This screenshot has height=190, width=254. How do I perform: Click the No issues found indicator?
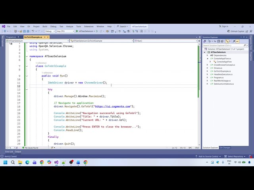(30, 148)
